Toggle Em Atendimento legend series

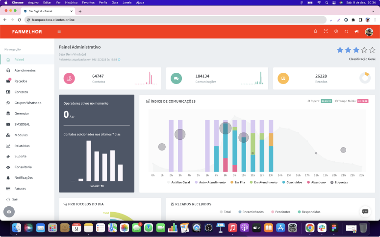[263, 182]
